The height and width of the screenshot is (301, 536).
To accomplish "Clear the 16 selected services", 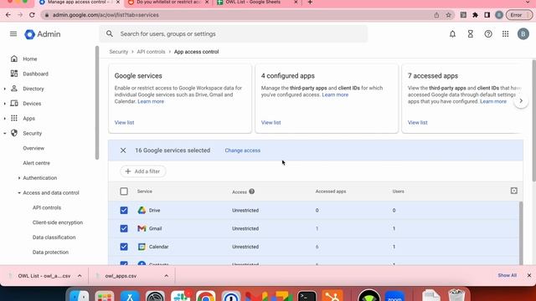I will [123, 150].
